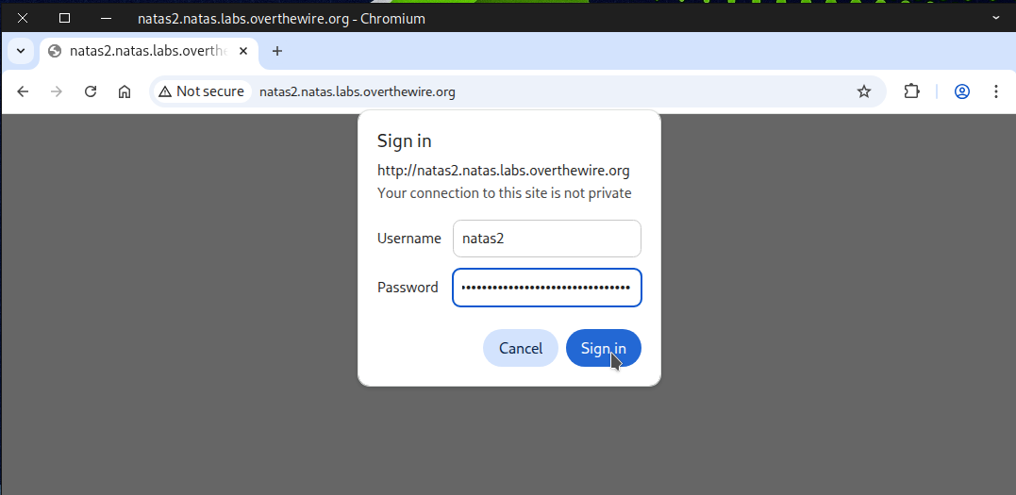The height and width of the screenshot is (495, 1016).
Task: Go back to the previous page
Action: coord(24,91)
